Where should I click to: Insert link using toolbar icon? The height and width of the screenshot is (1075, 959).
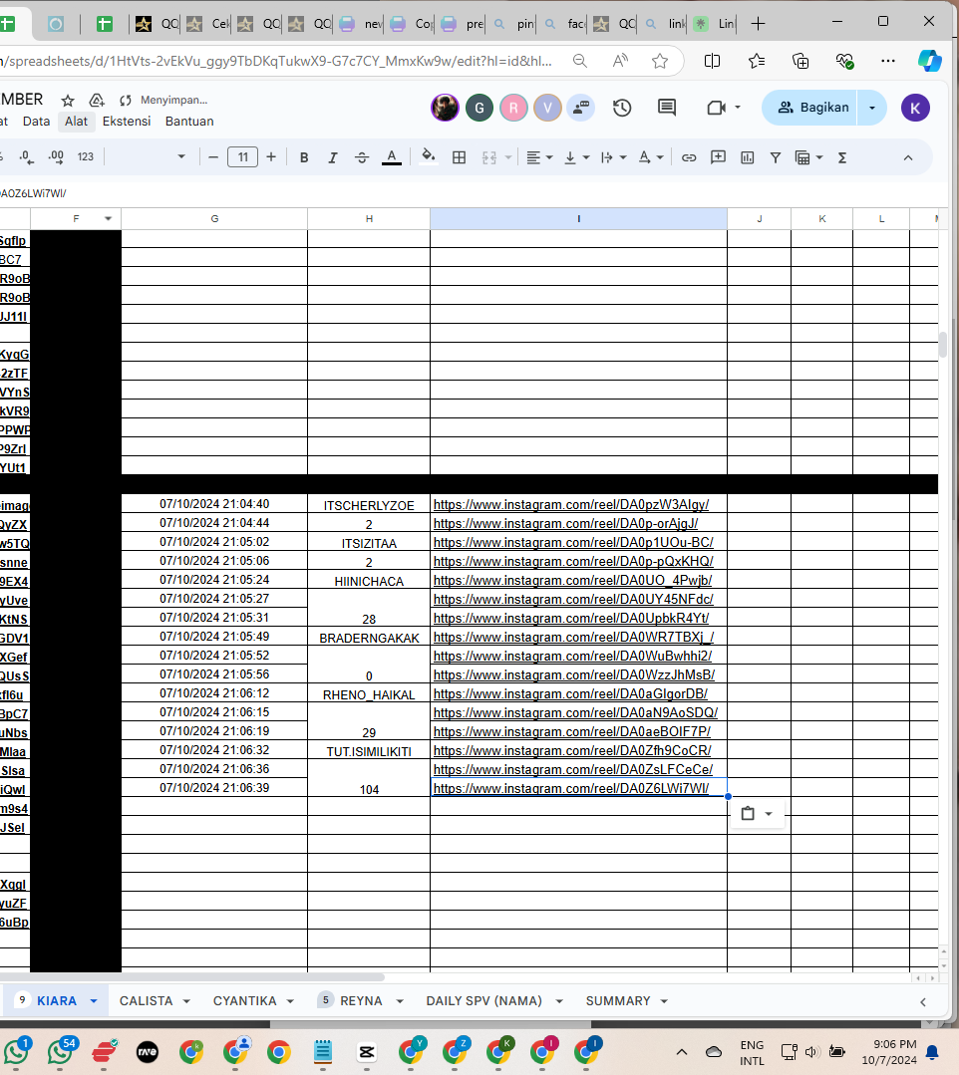click(x=689, y=157)
